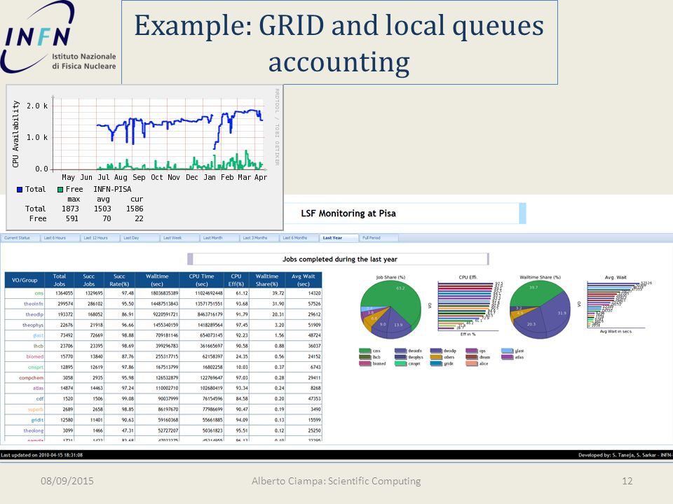Sort by the CPU Time (sec) column header
673x504 pixels.
201,280
